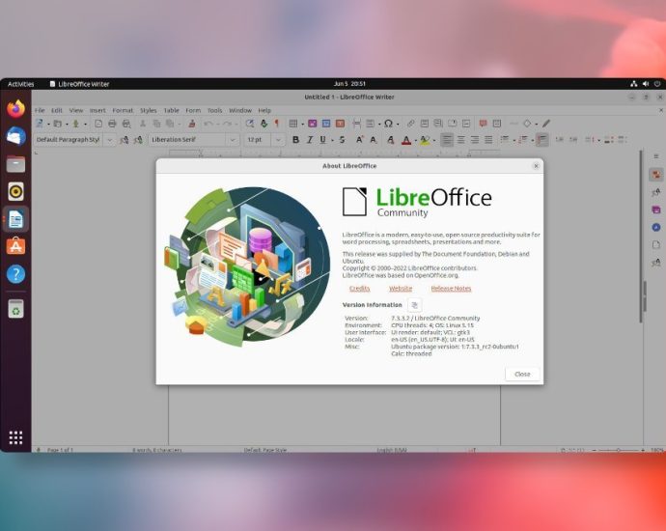Open the Tools menu
Image resolution: width=666 pixels, height=531 pixels.
click(215, 110)
